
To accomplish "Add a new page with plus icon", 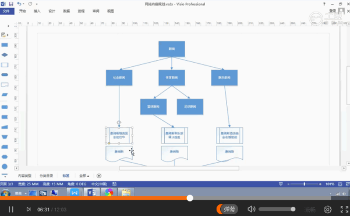I will tap(99, 176).
